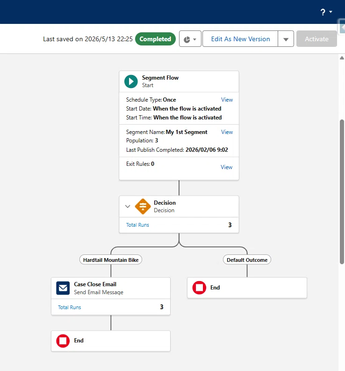Expand the collapsed side panel toggle
345x371 pixels.
click(342, 27)
